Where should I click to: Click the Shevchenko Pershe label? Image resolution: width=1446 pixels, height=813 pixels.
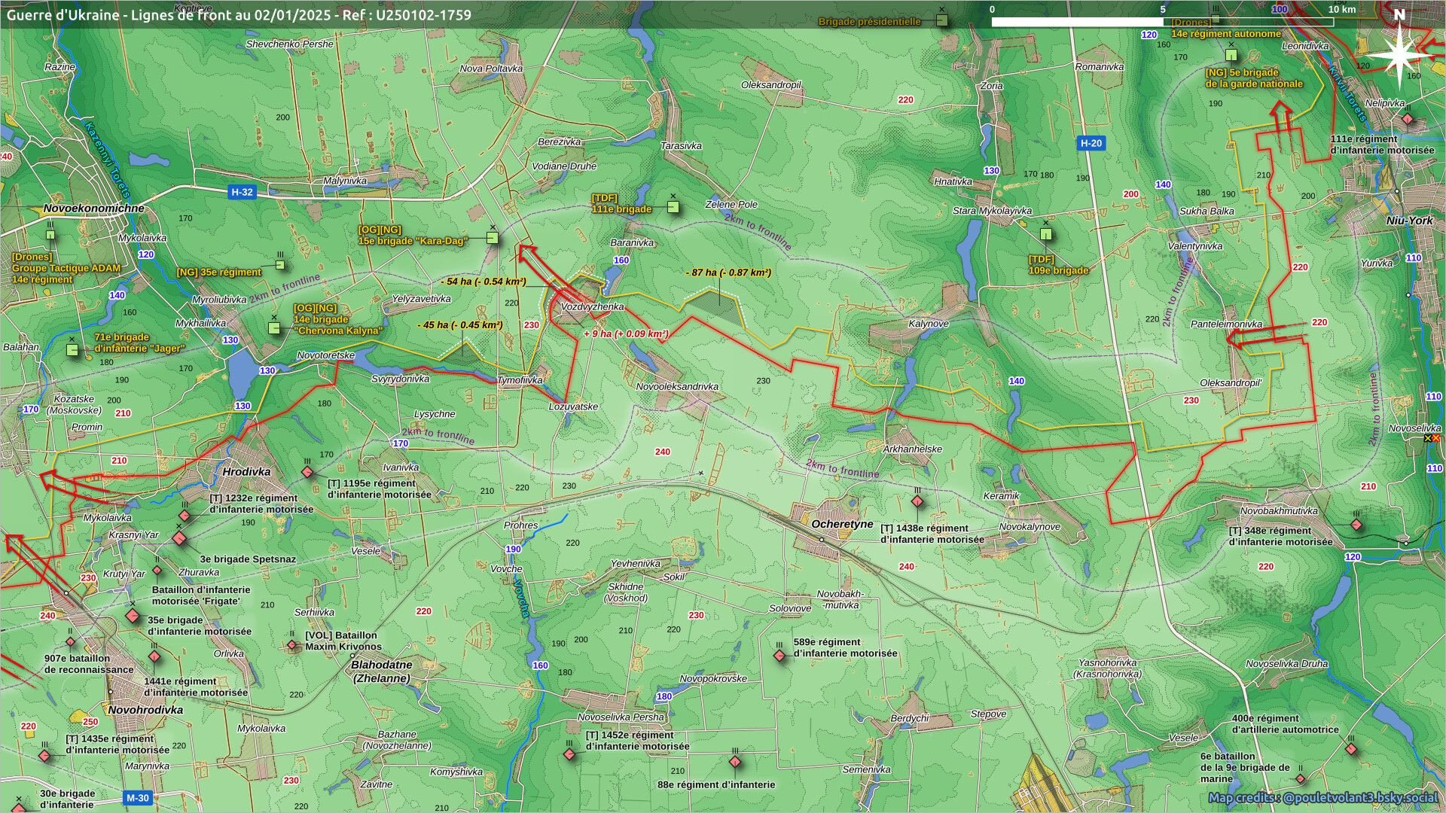coord(289,44)
